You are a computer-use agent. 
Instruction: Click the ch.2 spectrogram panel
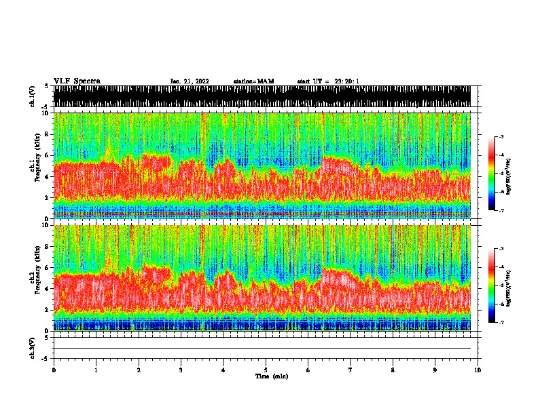point(262,278)
